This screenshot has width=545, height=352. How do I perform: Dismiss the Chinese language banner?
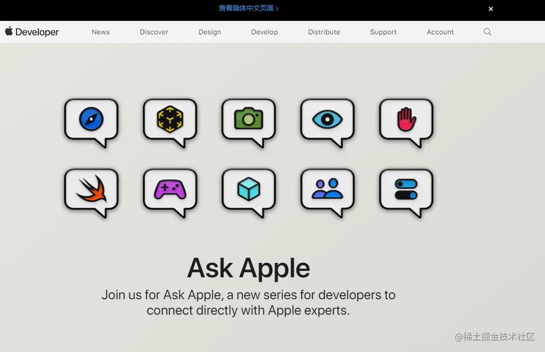tap(491, 9)
